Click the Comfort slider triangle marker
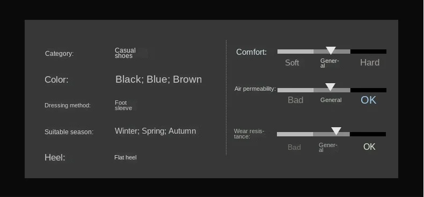The width and height of the screenshot is (424, 197). pyautogui.click(x=331, y=50)
